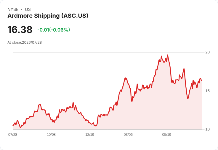218x150 pixels.
Task: Click the Ardmore Shipping (ASC.US) title
Action: tap(48, 16)
